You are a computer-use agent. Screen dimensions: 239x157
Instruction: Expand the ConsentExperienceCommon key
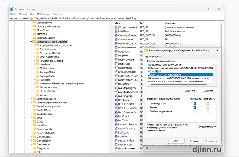tap(31, 103)
